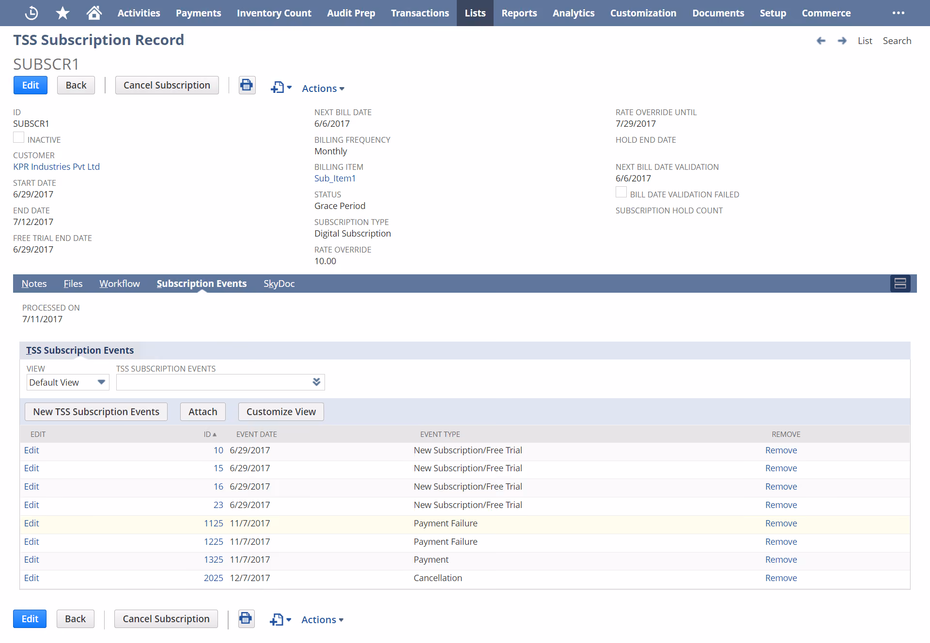Image resolution: width=930 pixels, height=643 pixels.
Task: Click the bottom Back button
Action: pos(76,619)
